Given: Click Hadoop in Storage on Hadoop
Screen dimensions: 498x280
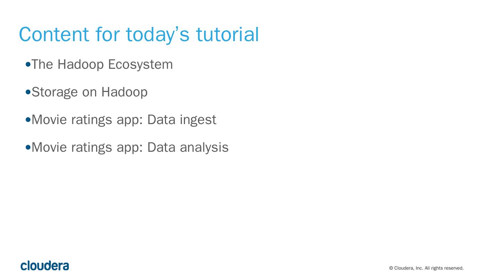Looking at the screenshot, I should pyautogui.click(x=124, y=92).
